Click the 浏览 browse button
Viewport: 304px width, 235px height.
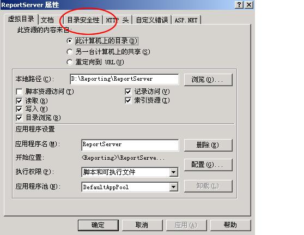tap(208, 80)
